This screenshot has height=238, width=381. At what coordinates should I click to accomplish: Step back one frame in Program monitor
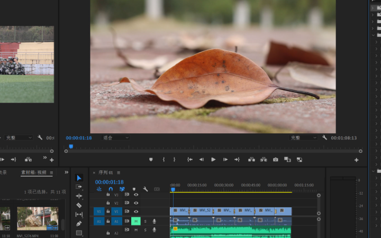tap(202, 160)
